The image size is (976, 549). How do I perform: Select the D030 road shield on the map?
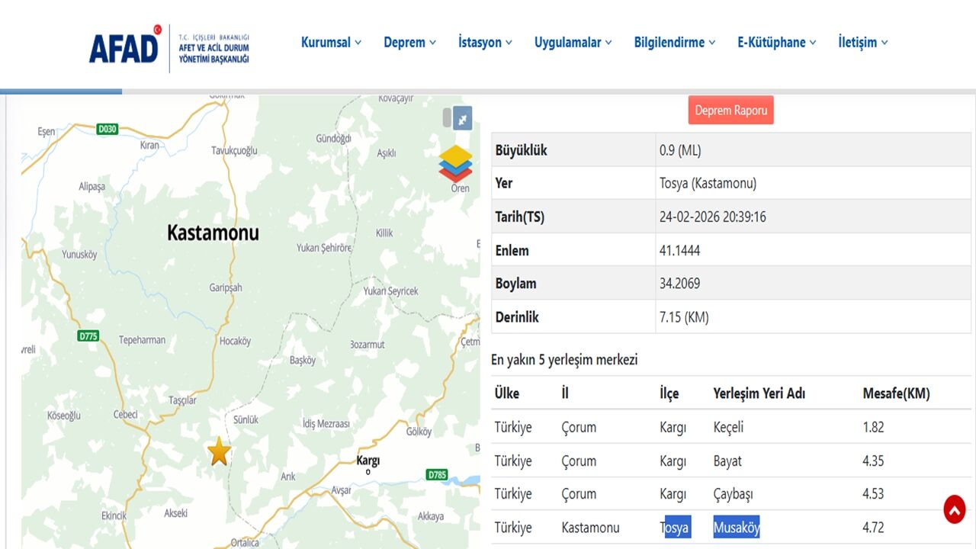[x=107, y=128]
